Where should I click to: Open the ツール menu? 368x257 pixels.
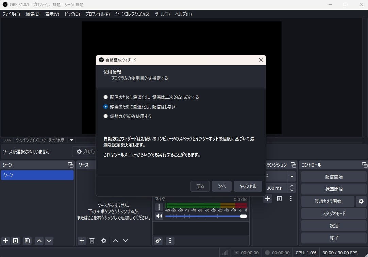(x=162, y=14)
